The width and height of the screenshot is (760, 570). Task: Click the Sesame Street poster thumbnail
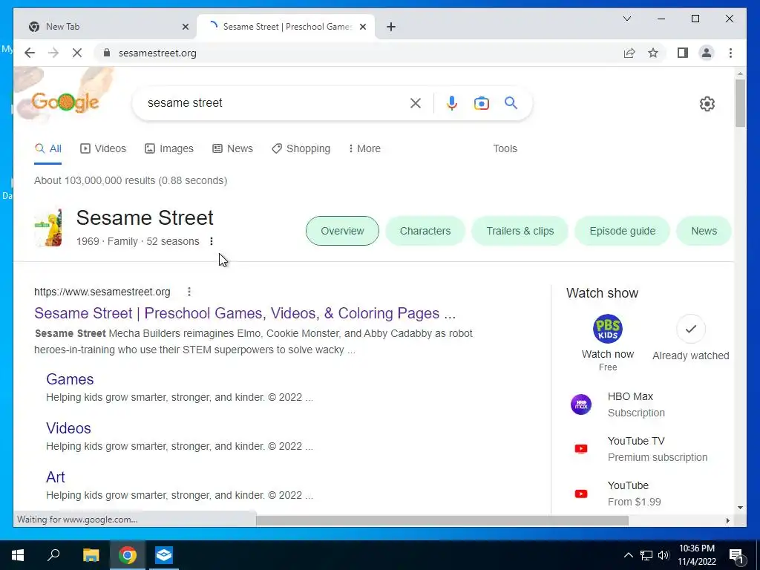[48, 228]
